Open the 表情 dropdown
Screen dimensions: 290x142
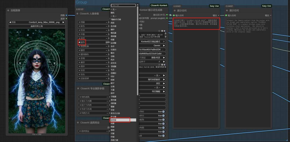[94, 59]
